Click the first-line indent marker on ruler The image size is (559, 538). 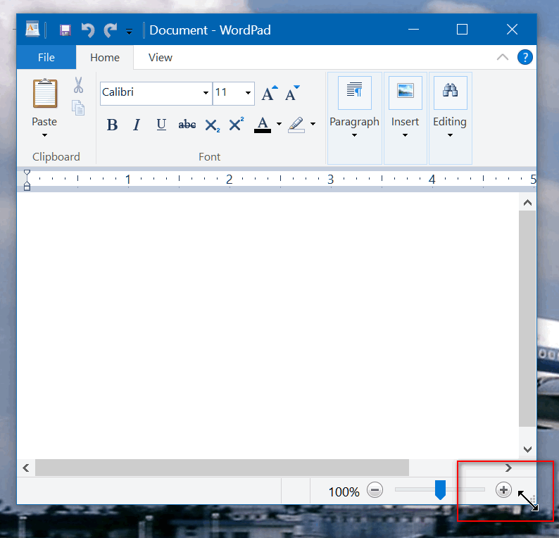click(27, 174)
